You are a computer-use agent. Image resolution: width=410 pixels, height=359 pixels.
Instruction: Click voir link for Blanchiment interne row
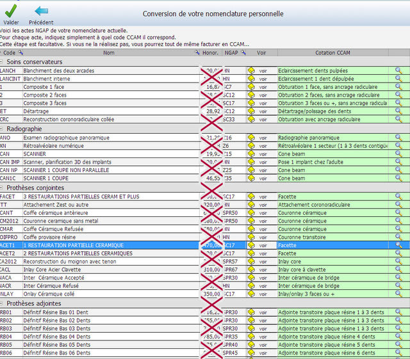[263, 78]
